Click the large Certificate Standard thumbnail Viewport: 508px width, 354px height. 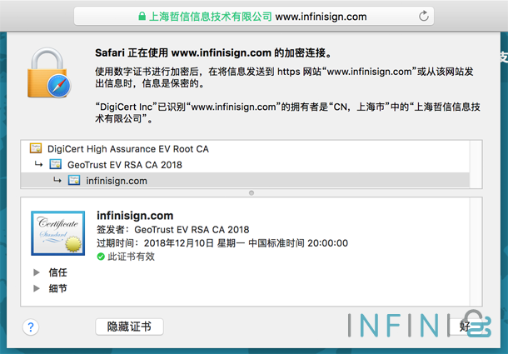[58, 233]
